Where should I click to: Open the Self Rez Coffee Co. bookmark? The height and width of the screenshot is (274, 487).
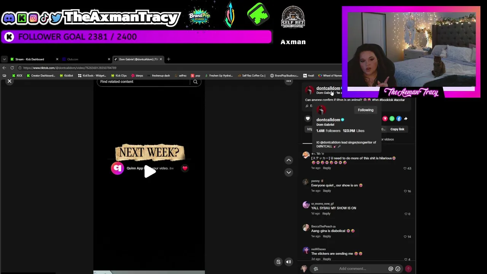(251, 76)
